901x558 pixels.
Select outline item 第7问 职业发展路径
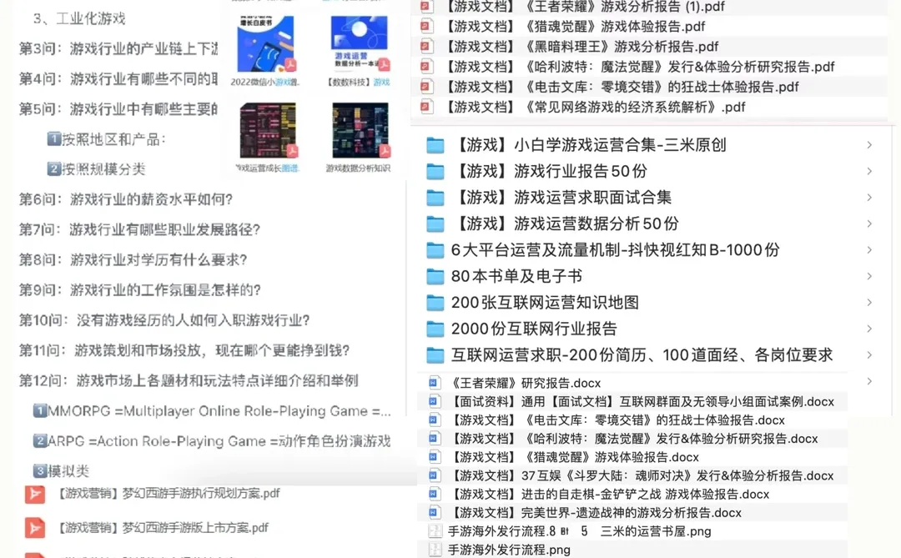[139, 230]
